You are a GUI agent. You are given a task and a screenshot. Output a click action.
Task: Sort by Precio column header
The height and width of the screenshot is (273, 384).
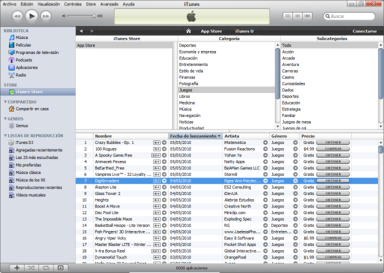(325, 136)
